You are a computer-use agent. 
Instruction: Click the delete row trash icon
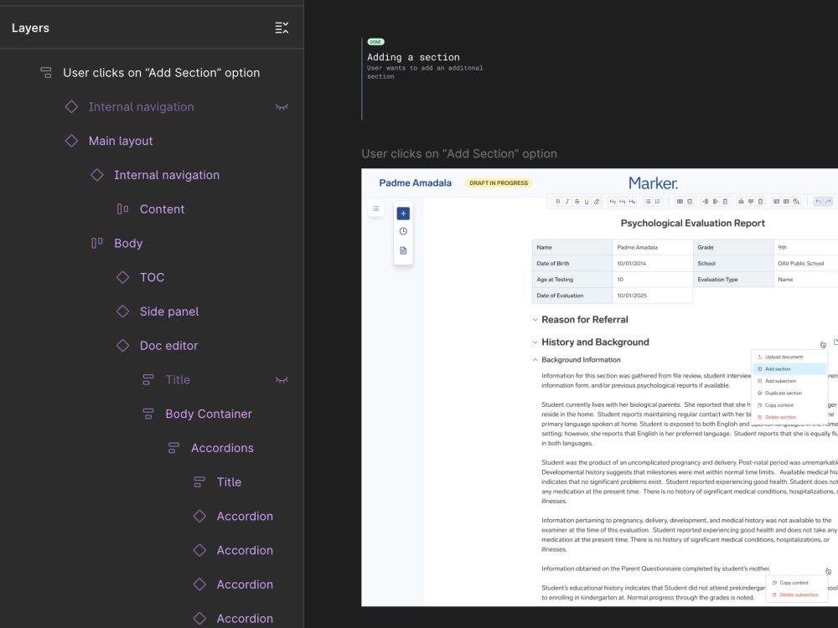[x=761, y=201]
